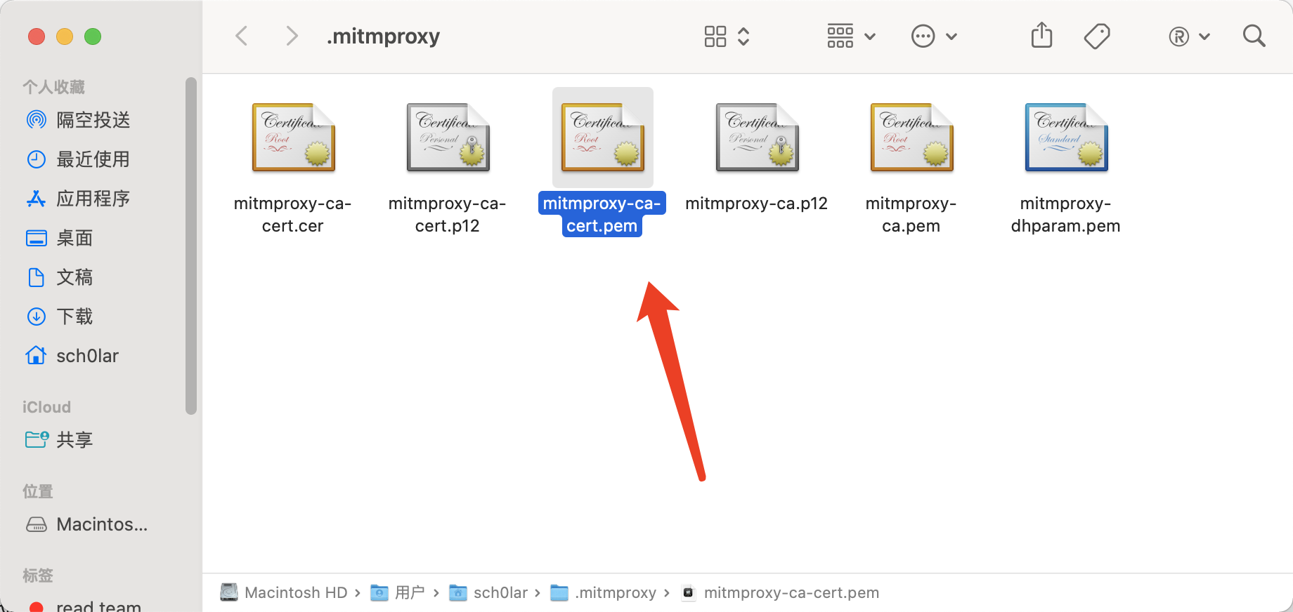
Task: Expand the action menu chevron
Action: [951, 36]
